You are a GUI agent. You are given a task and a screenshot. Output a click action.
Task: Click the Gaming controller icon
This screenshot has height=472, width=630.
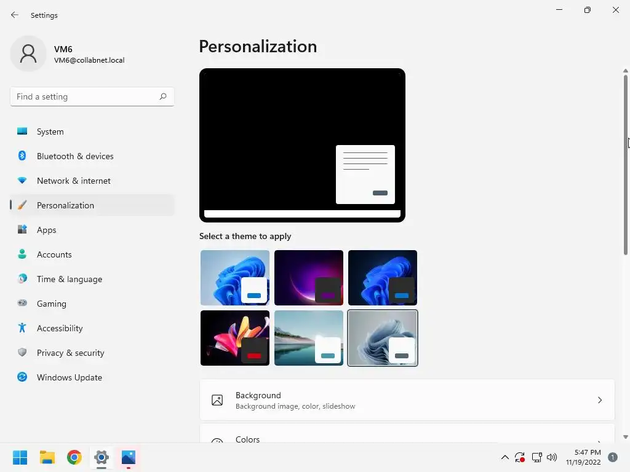pyautogui.click(x=22, y=304)
